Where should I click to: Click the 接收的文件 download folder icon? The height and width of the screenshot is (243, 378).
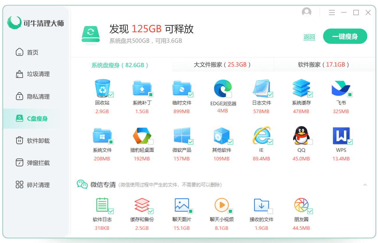261,205
